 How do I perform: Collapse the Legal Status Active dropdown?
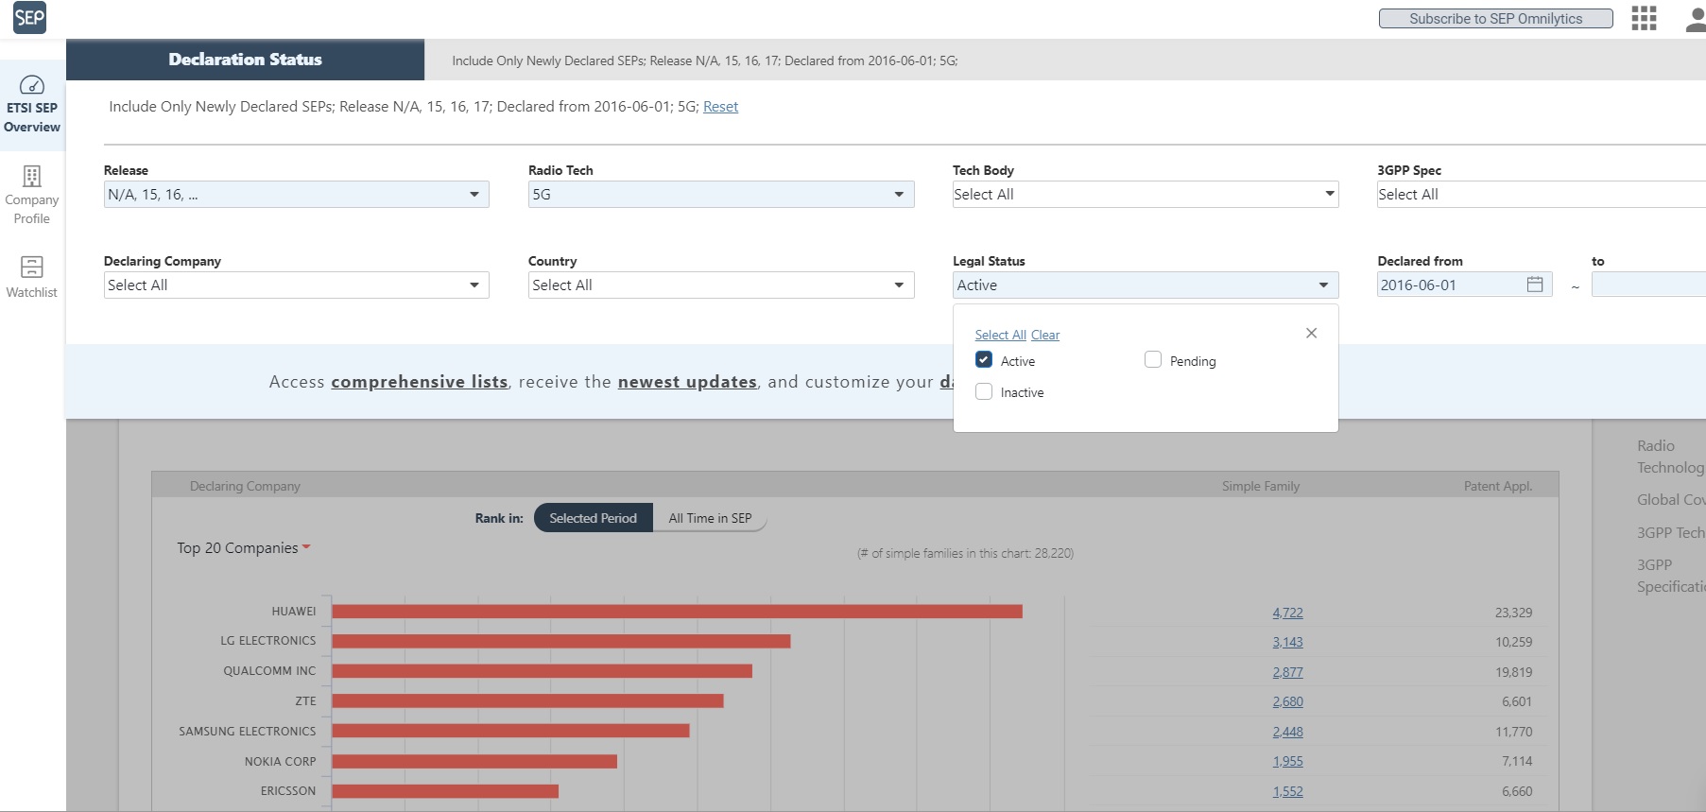click(1146, 285)
